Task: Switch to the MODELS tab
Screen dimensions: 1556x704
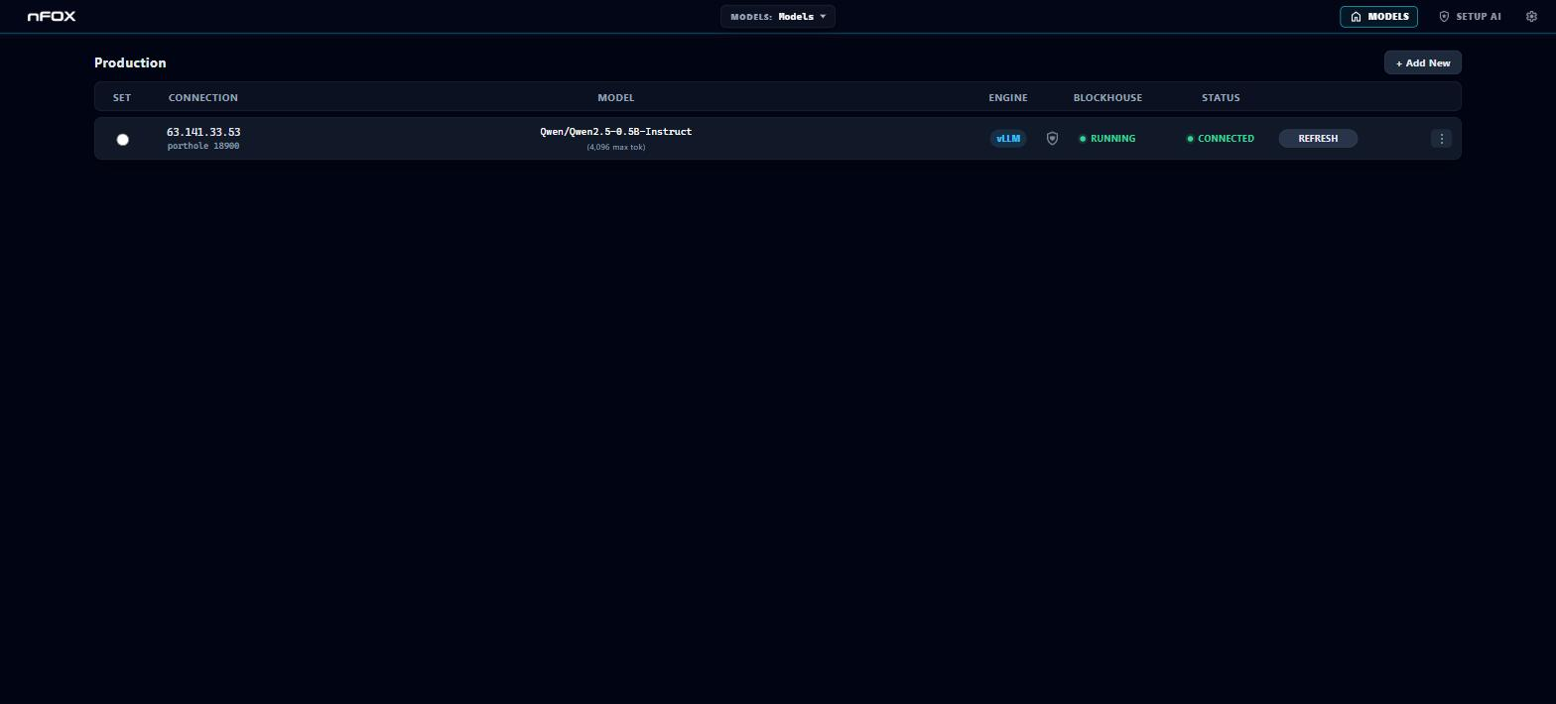Action: [1378, 16]
